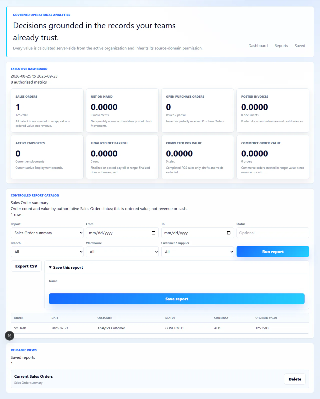320x399 pixels.
Task: Click the 2026-09-23 date cell
Action: [x=60, y=328]
